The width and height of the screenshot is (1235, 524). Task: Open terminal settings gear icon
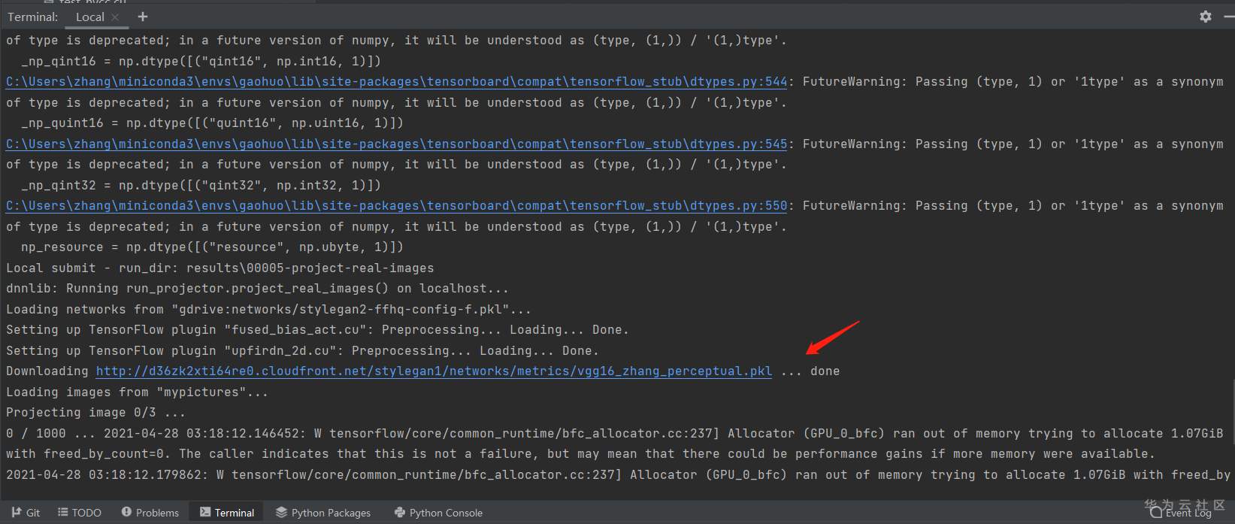point(1206,17)
